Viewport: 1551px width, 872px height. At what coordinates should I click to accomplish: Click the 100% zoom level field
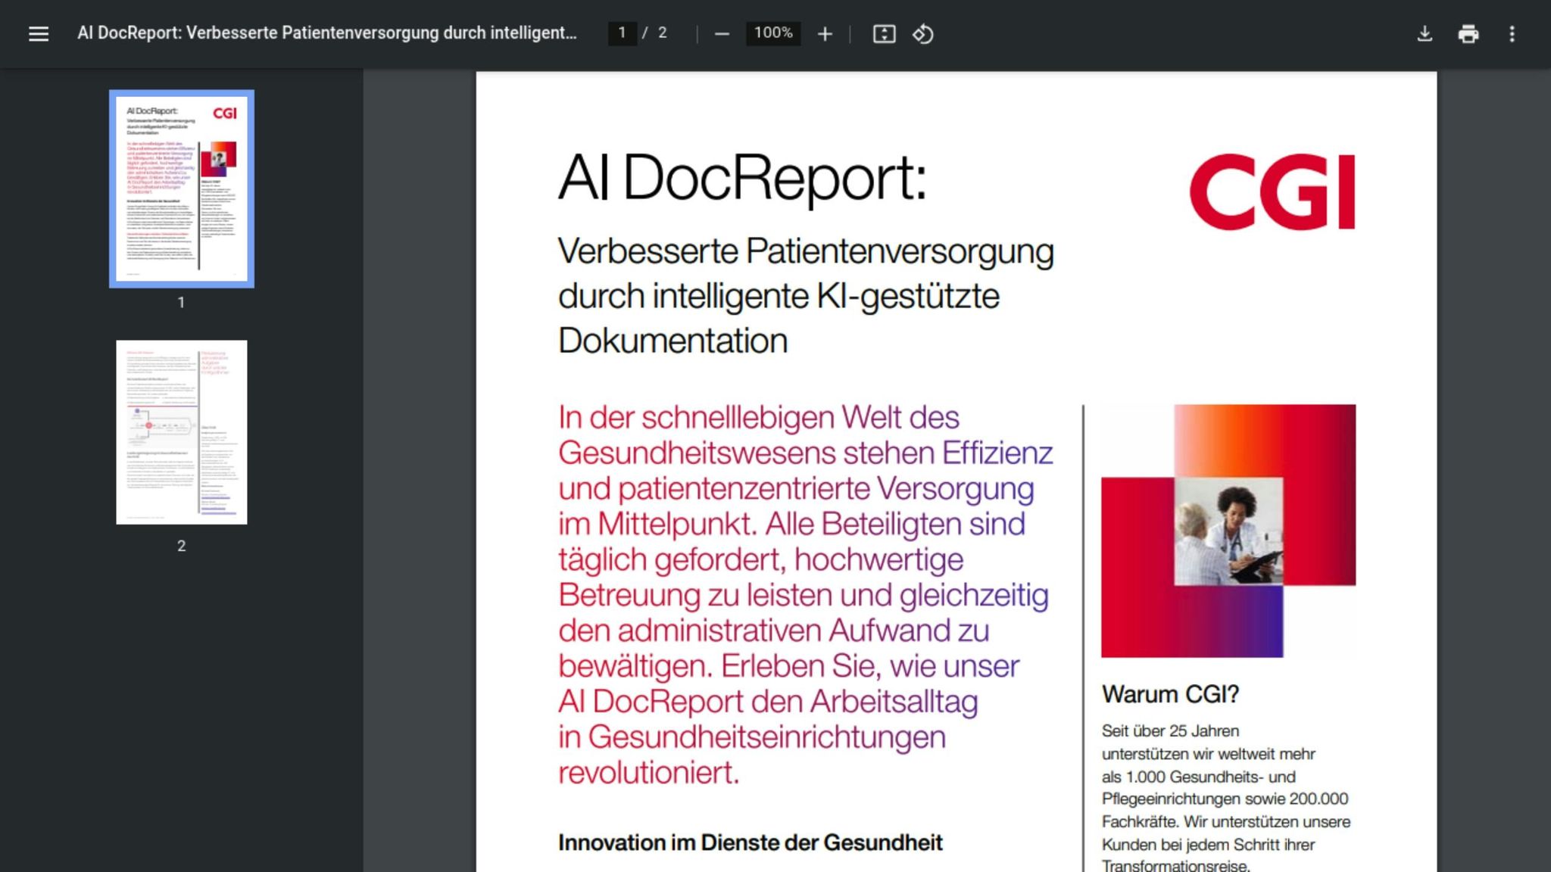click(x=772, y=33)
